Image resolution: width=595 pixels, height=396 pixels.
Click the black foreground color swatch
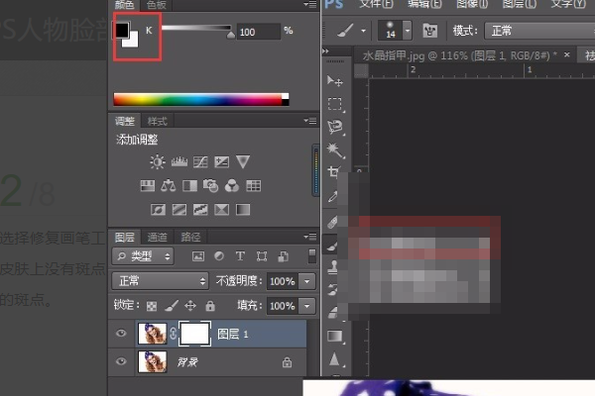(x=122, y=30)
